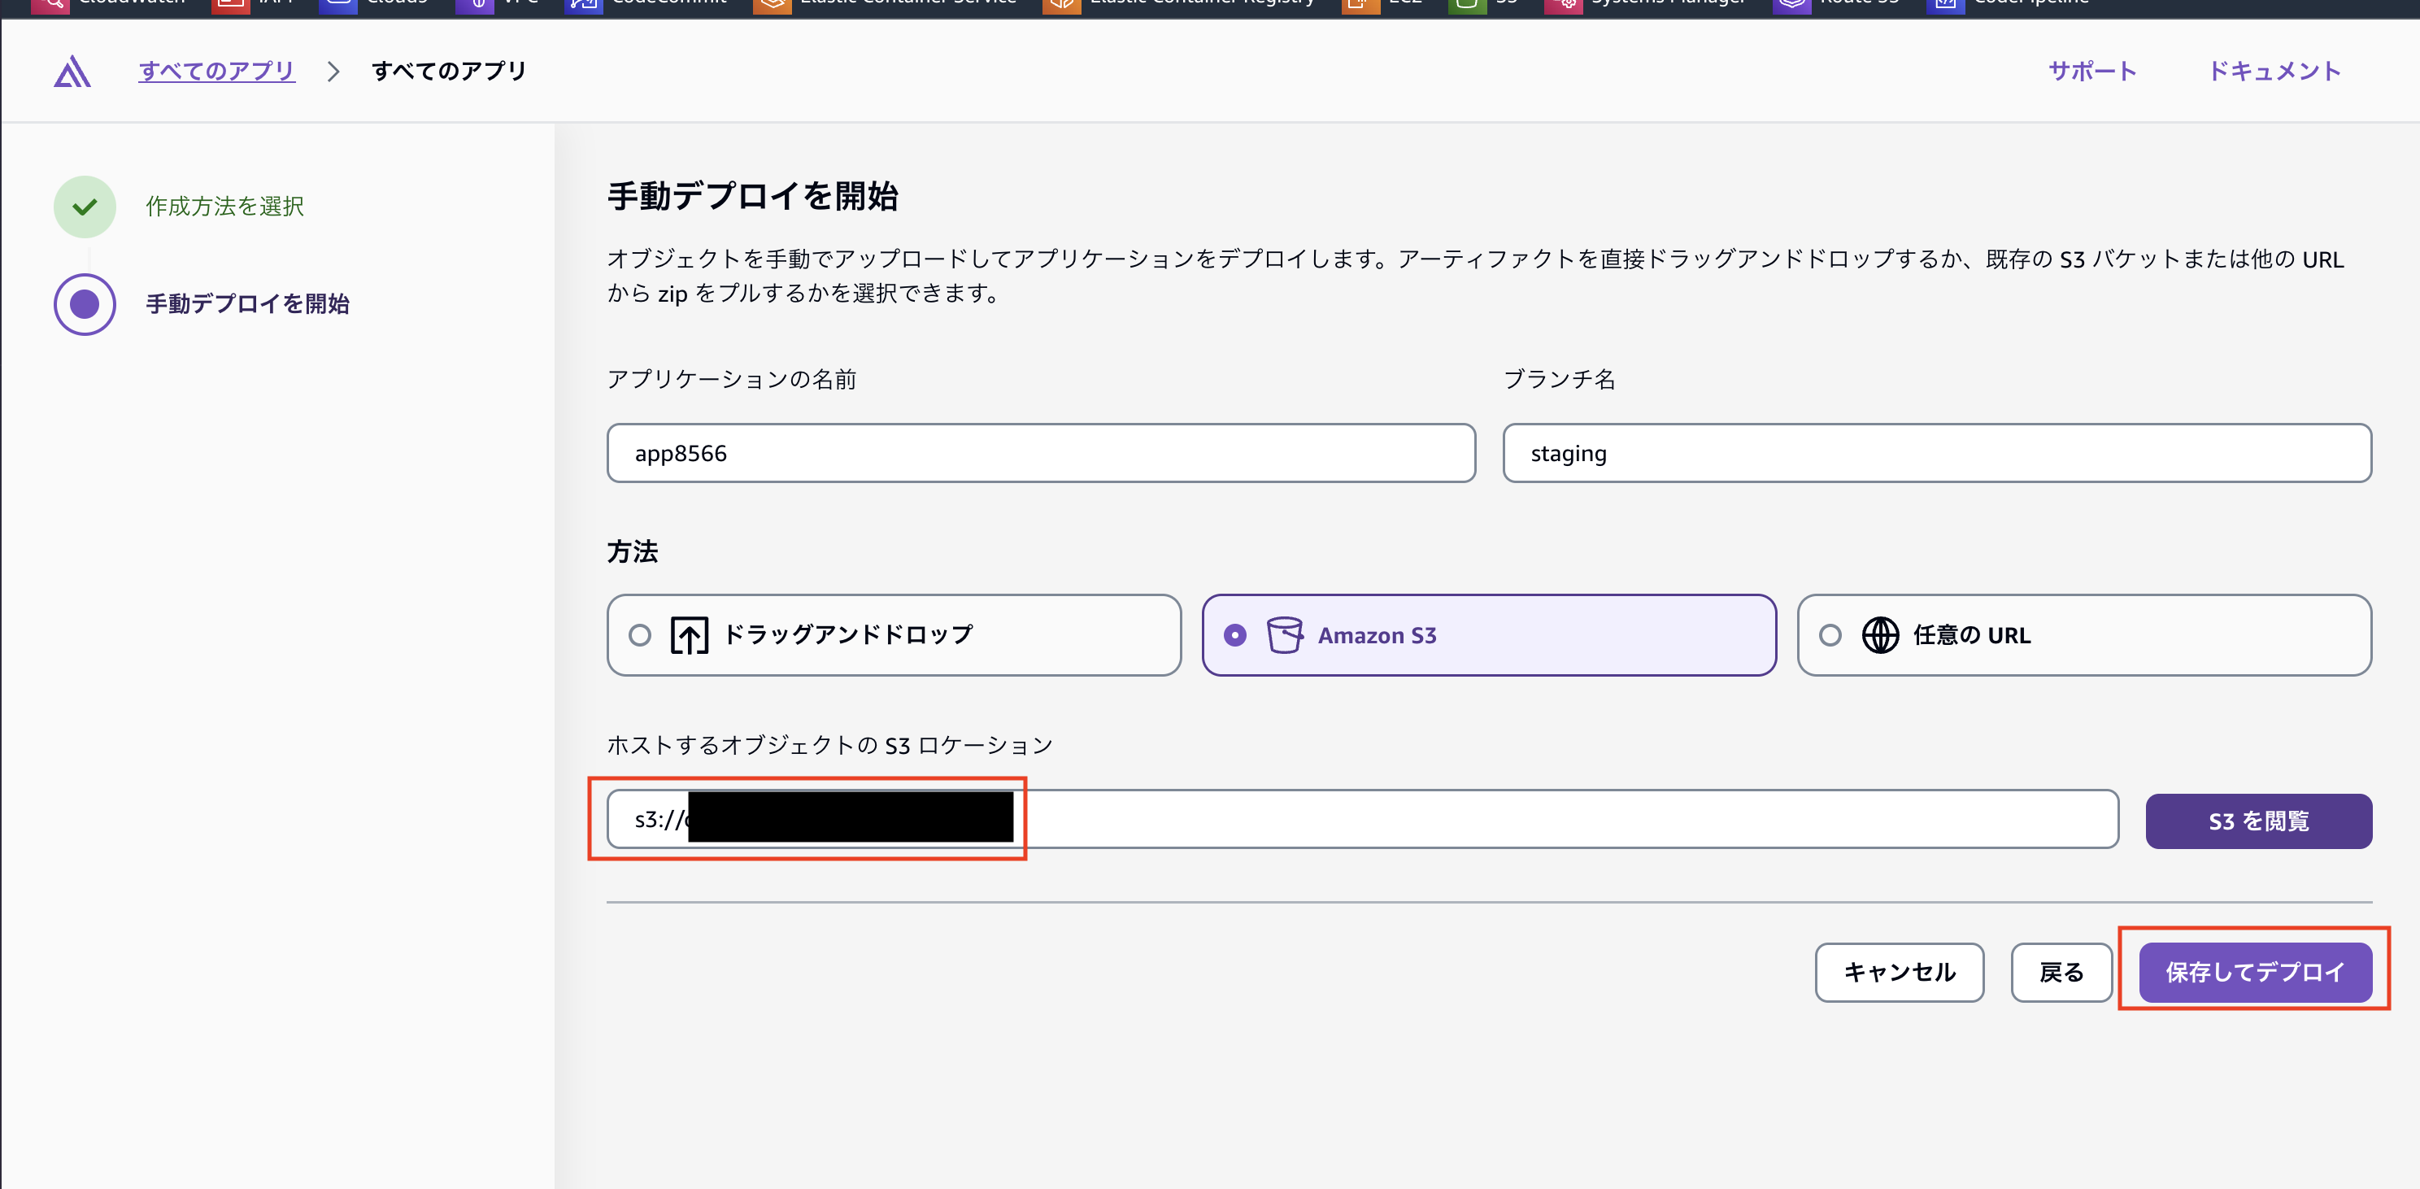The height and width of the screenshot is (1189, 2420).
Task: Click the AWS Amplify logo icon
Action: click(x=72, y=72)
